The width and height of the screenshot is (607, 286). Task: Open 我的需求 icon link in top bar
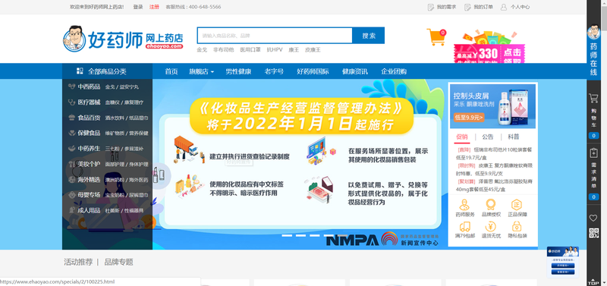coord(442,7)
